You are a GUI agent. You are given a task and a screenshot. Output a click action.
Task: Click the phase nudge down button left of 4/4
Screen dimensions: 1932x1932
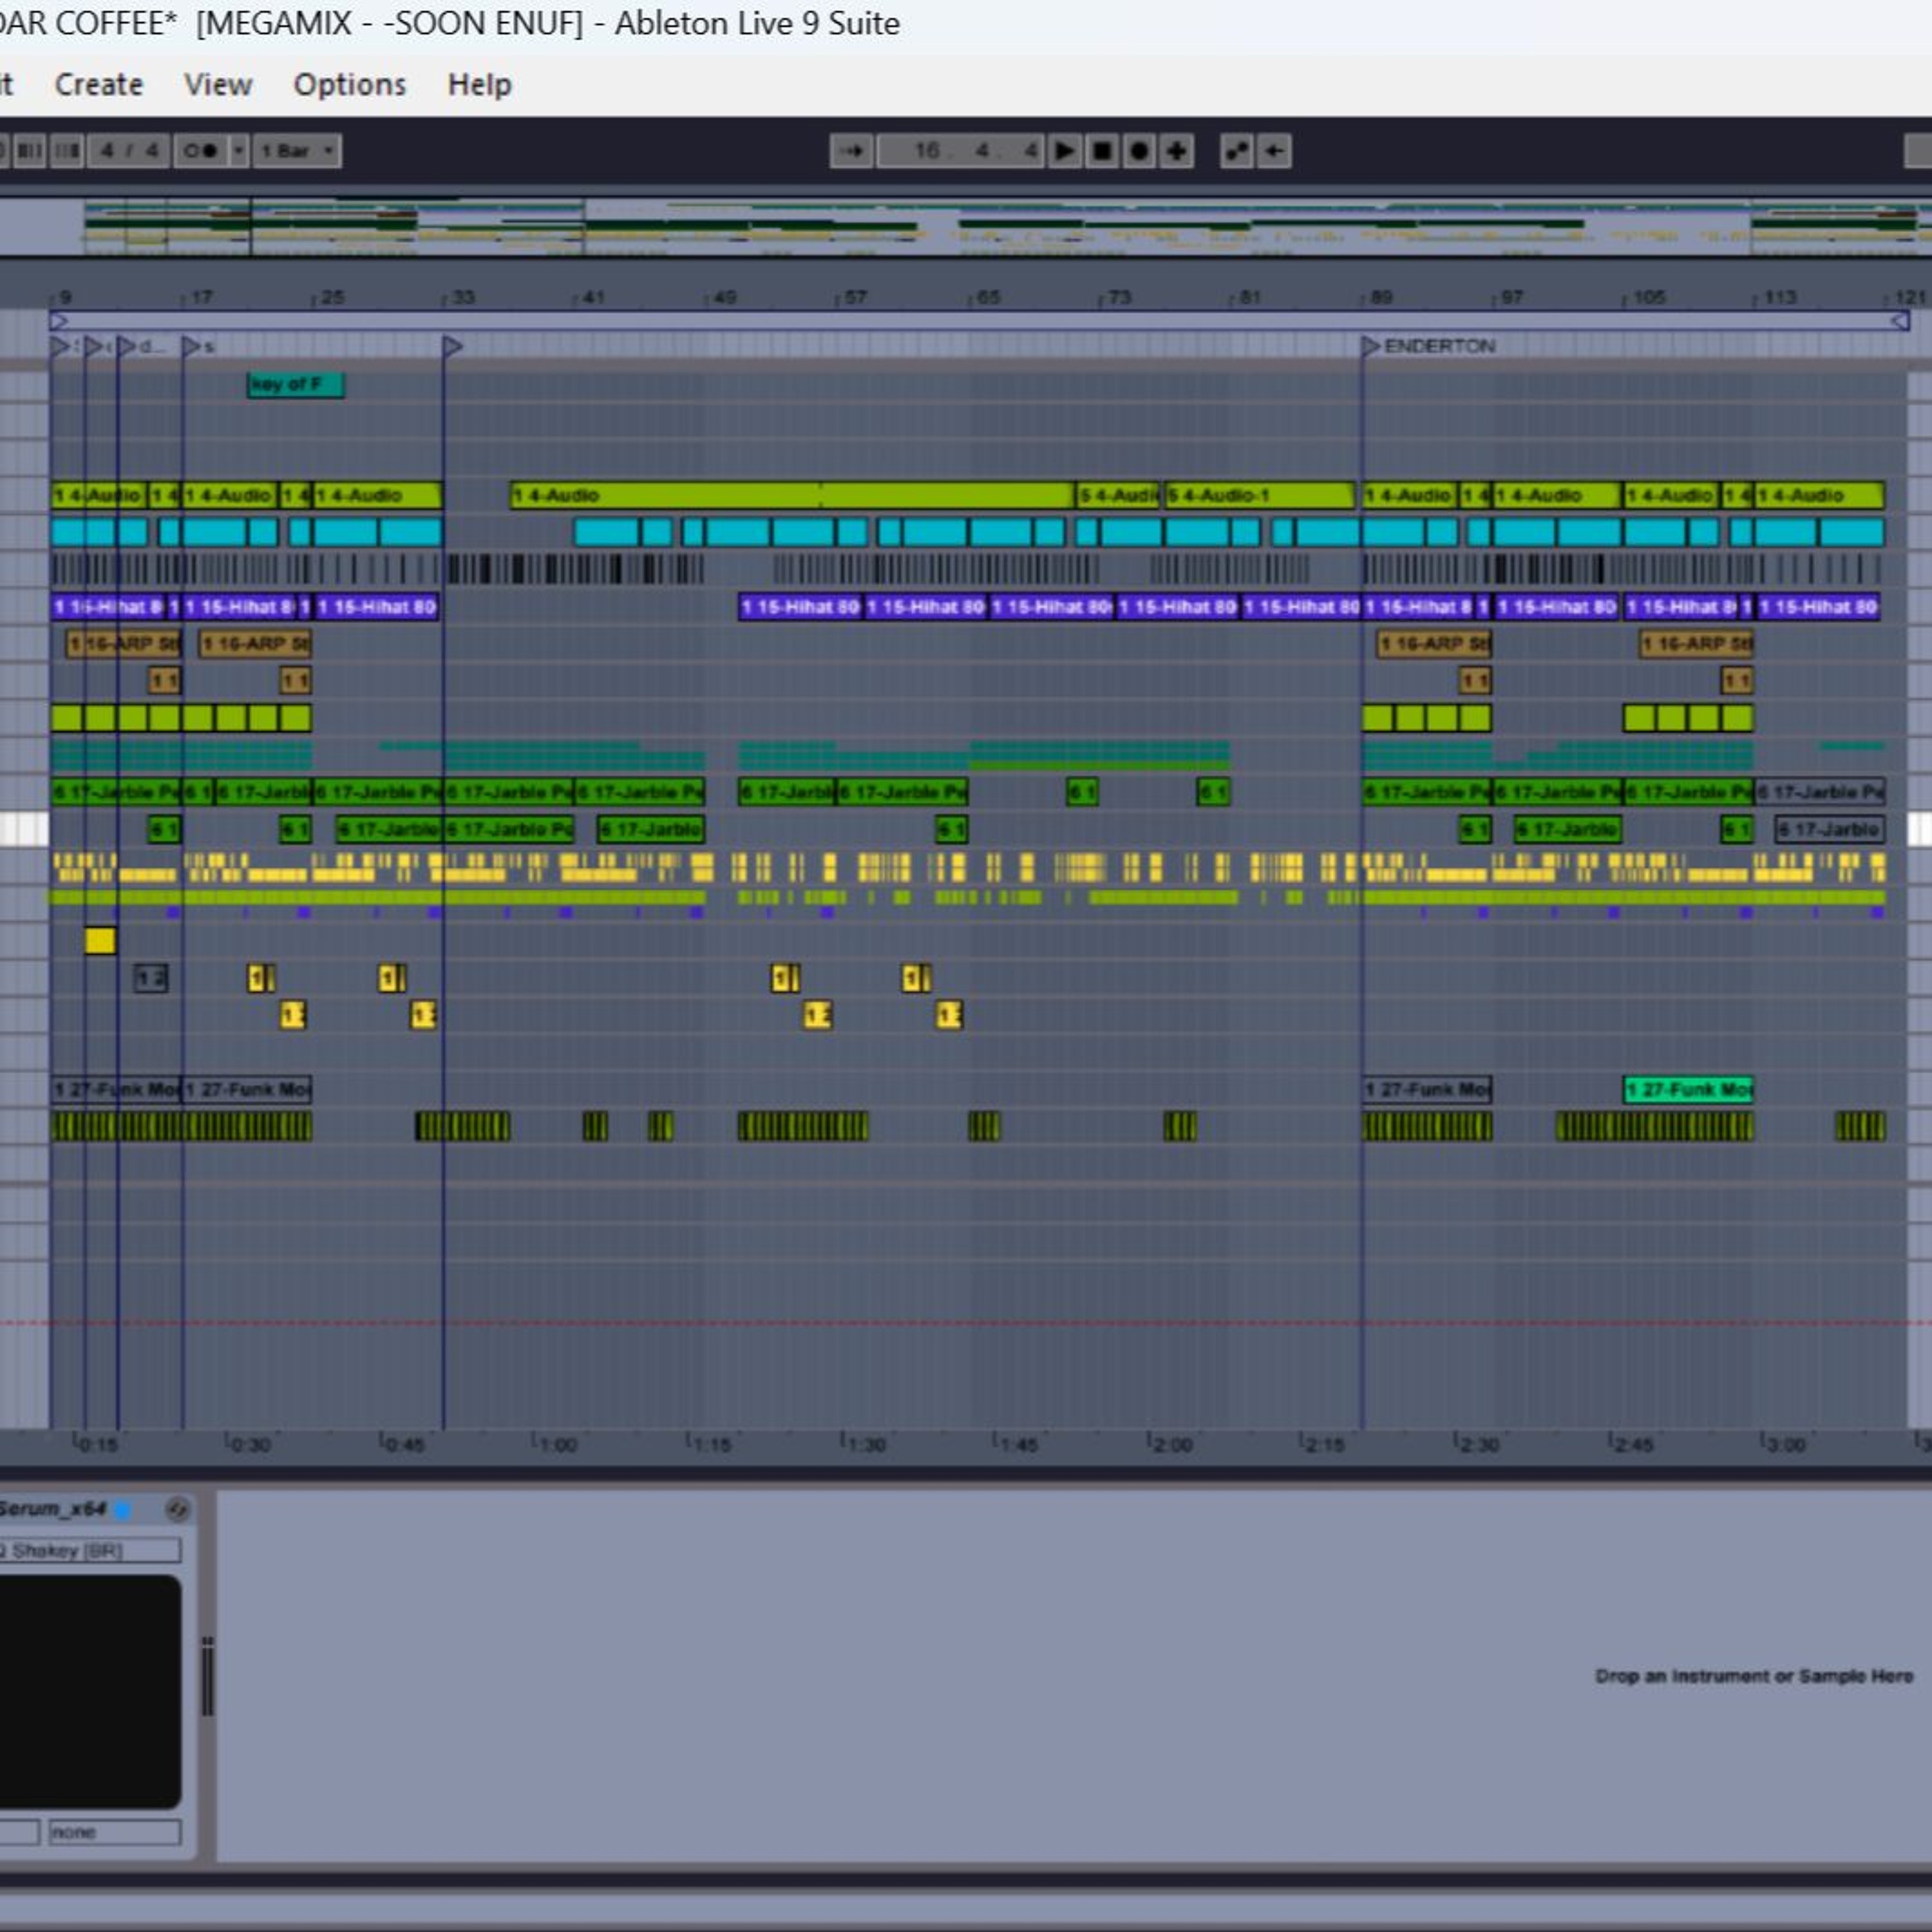(30, 151)
